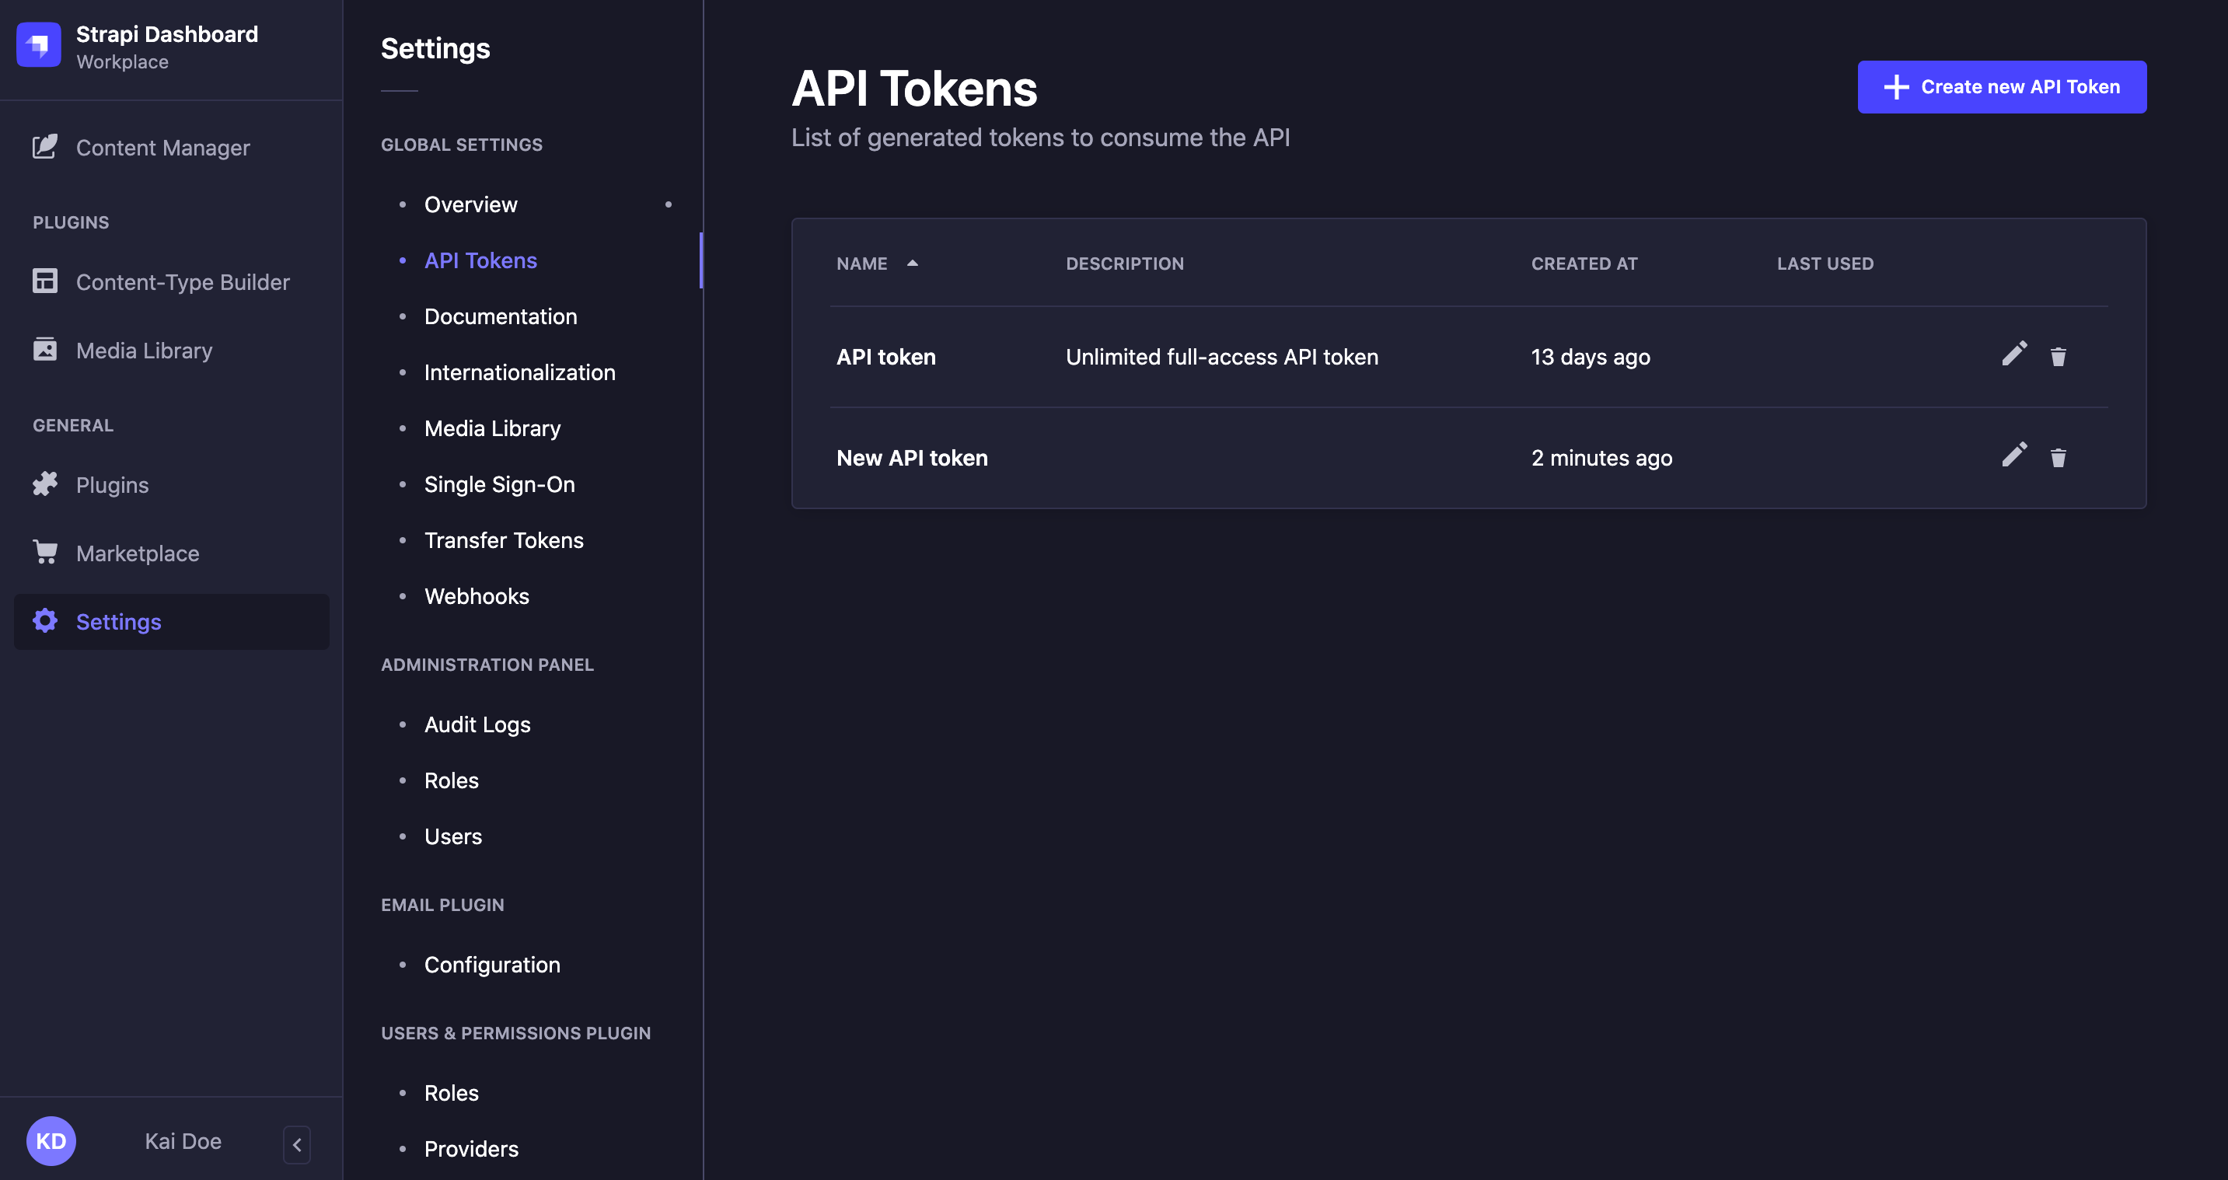Click the Settings gear icon

click(x=45, y=620)
